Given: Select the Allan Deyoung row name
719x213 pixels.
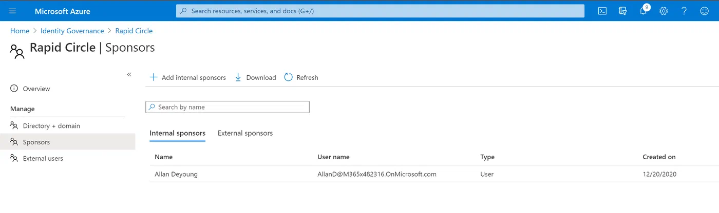Looking at the screenshot, I should coord(176,174).
